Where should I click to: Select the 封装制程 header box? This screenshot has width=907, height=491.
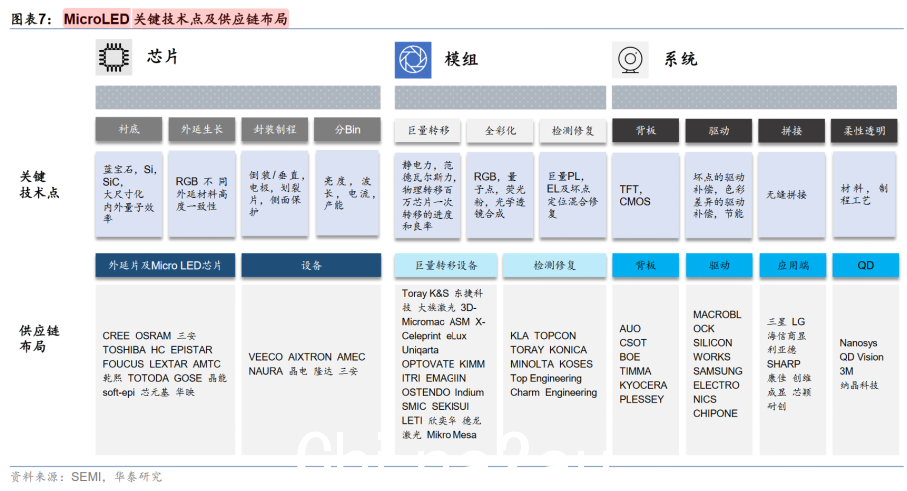274,130
